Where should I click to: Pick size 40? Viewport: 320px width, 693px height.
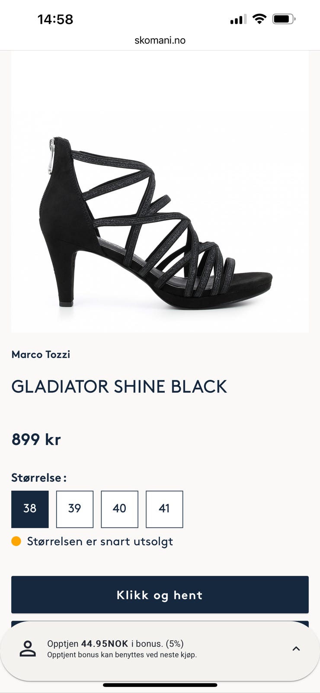tap(119, 509)
